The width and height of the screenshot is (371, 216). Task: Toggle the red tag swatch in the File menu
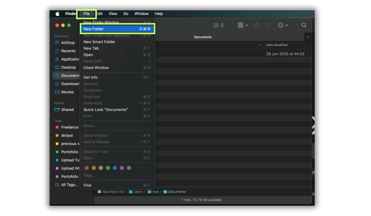pyautogui.click(x=87, y=168)
